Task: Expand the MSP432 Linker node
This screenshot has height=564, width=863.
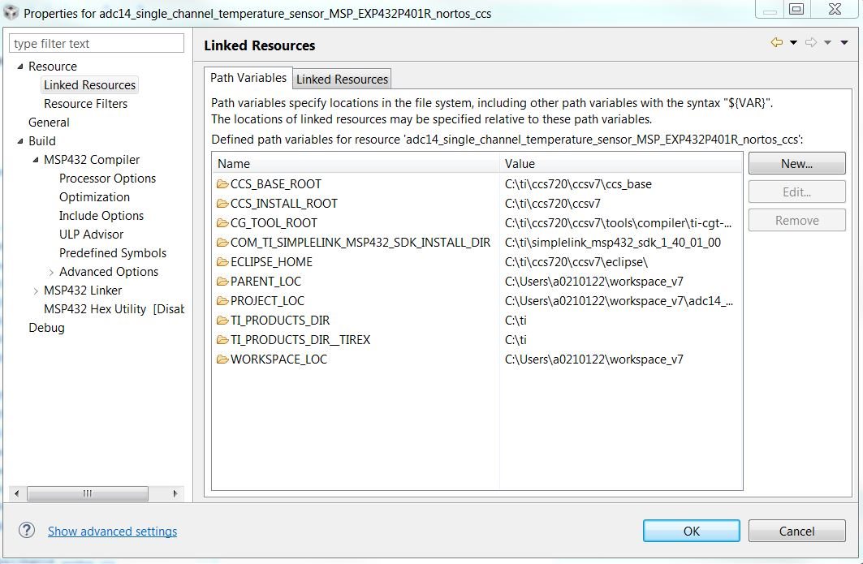Action: click(36, 291)
